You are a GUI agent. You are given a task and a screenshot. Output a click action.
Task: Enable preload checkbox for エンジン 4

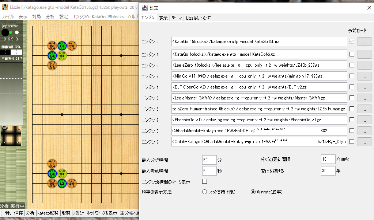[352, 87]
